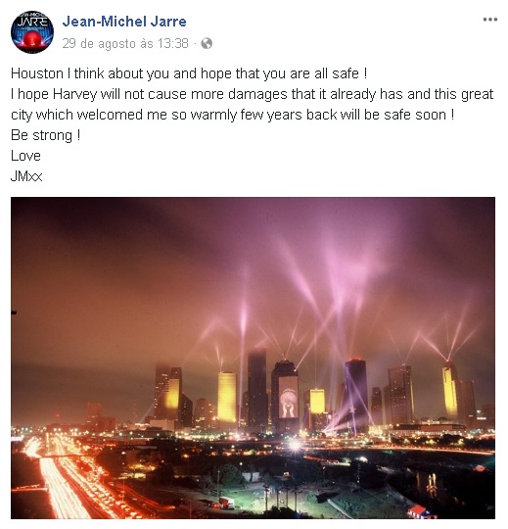Click the 'JMxx' signature text

[x=26, y=176]
